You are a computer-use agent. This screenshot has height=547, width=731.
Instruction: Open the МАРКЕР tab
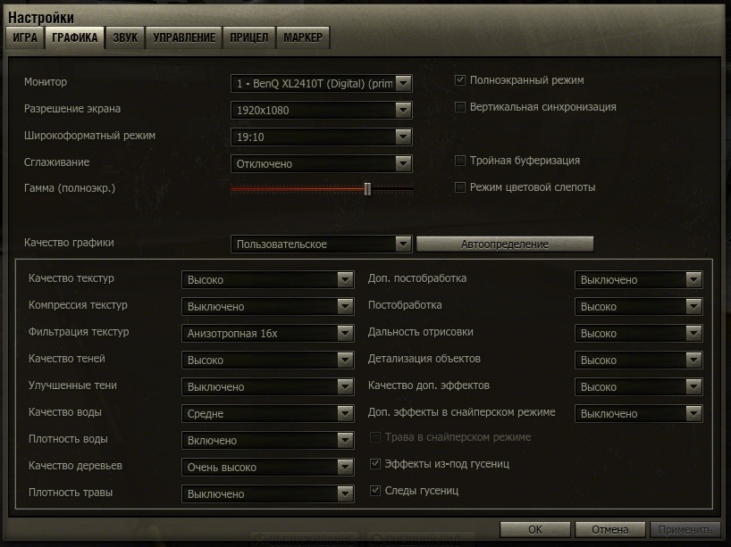click(304, 37)
